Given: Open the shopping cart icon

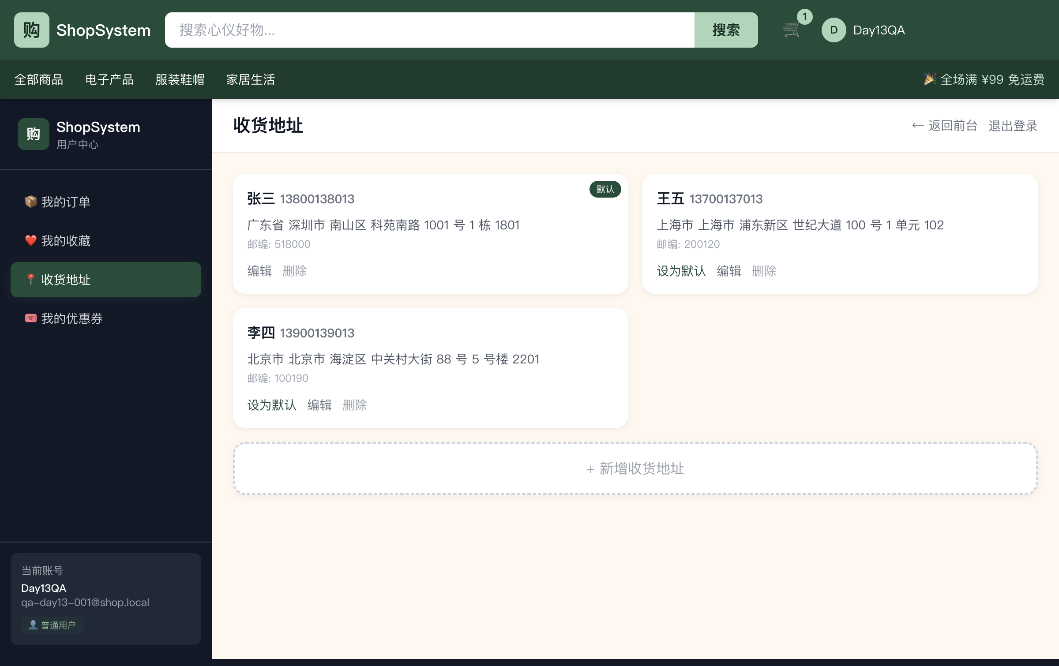Looking at the screenshot, I should click(791, 30).
